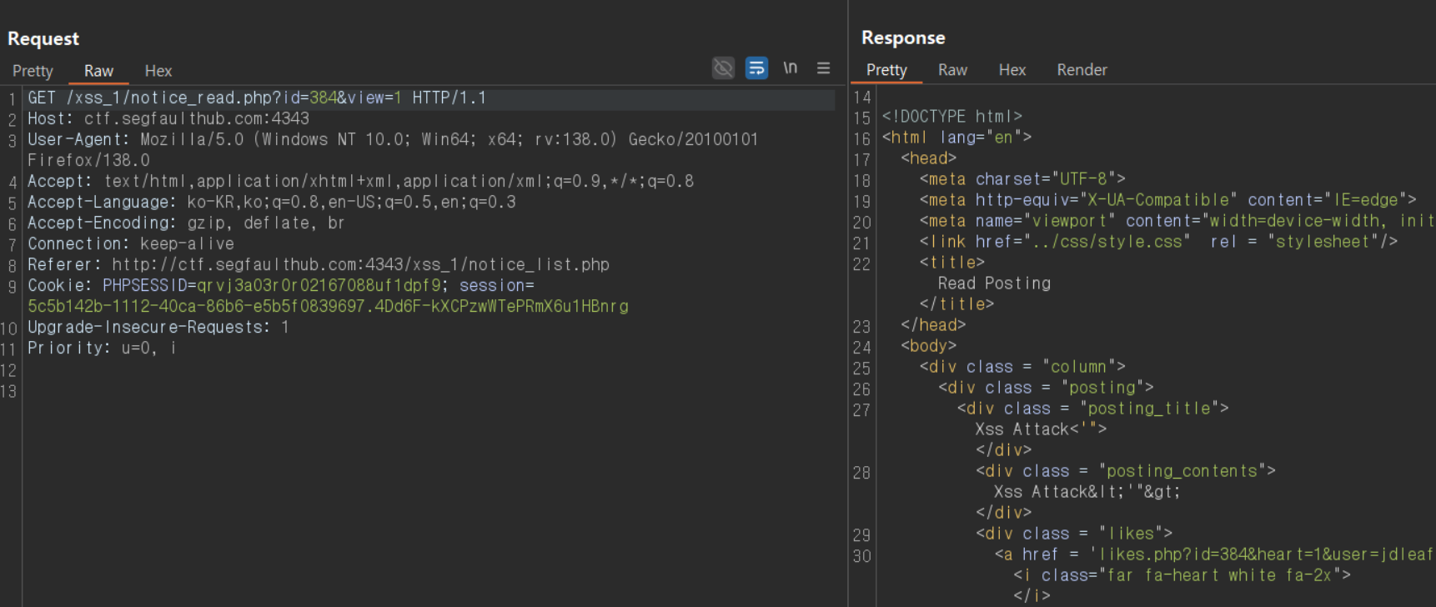
Task: Click the escaped Xss Attack&lt; content
Action: pos(1087,491)
